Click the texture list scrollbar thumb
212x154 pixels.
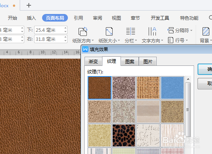click(188, 110)
